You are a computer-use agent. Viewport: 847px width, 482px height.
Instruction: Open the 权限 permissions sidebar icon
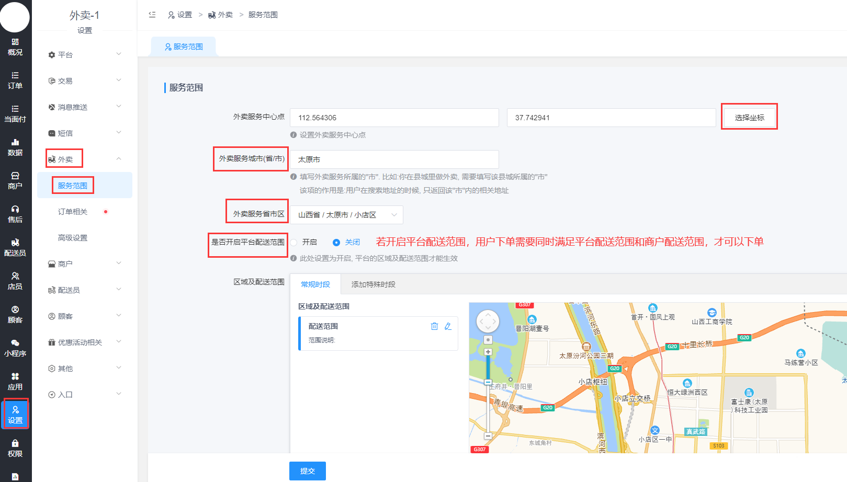(15, 449)
